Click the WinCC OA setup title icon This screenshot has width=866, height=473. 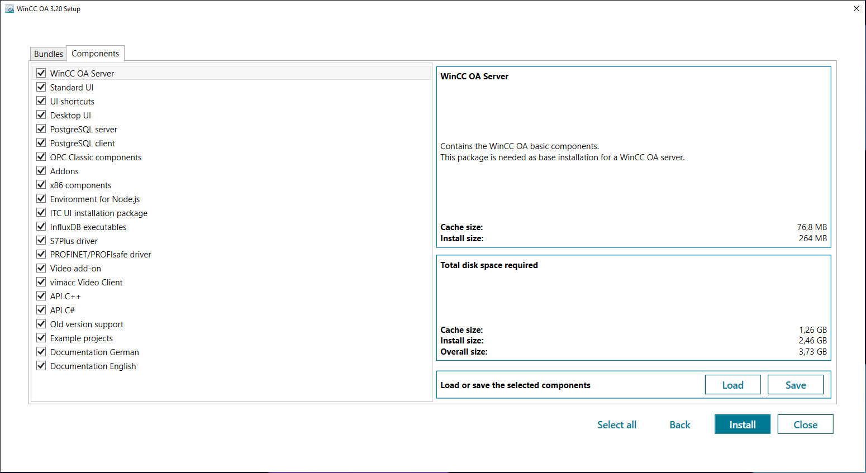(x=9, y=9)
